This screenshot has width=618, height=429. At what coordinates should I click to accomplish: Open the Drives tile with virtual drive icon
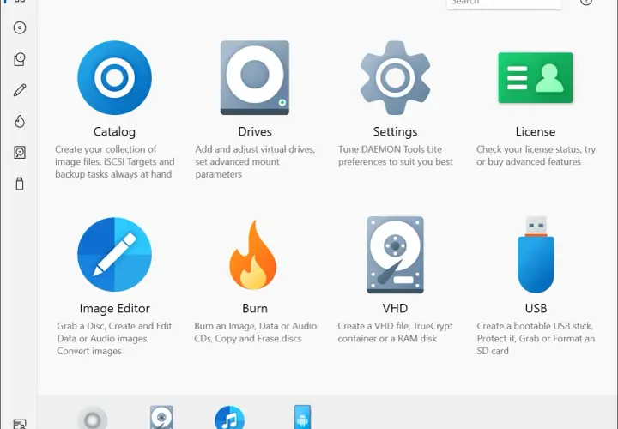pos(255,78)
